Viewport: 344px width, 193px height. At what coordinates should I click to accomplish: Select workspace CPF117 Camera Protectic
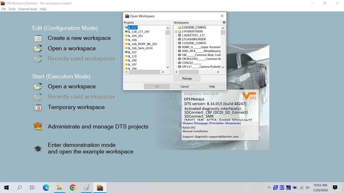[201, 67]
